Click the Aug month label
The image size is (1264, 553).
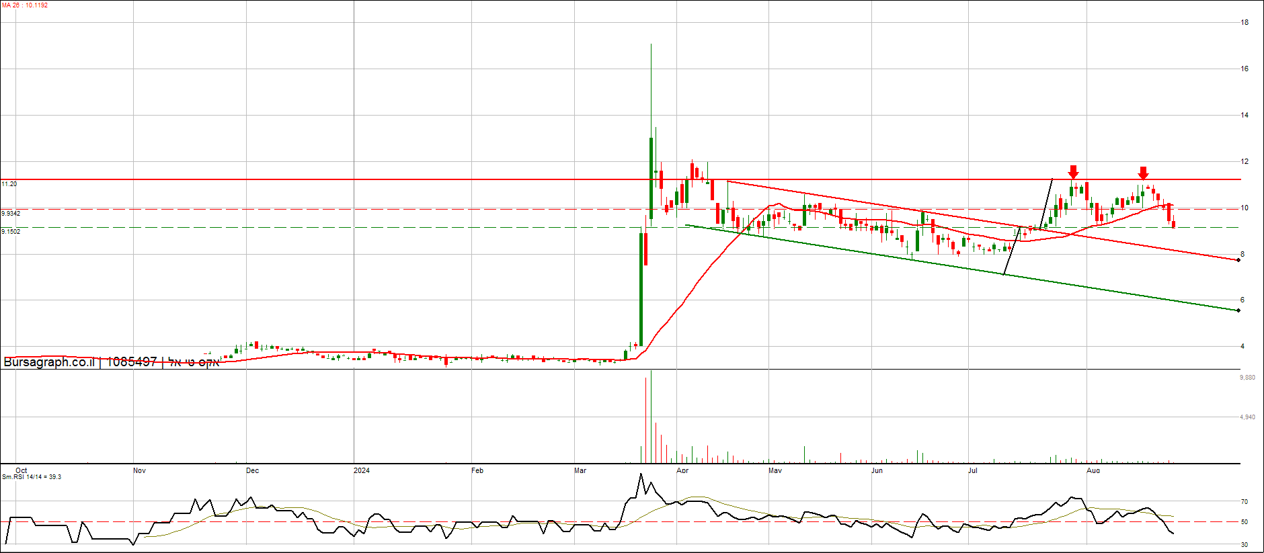(1093, 471)
